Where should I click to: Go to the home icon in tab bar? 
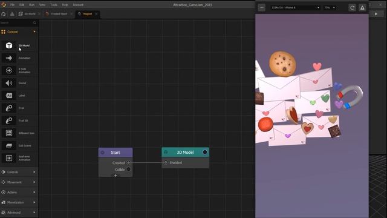coord(4,14)
